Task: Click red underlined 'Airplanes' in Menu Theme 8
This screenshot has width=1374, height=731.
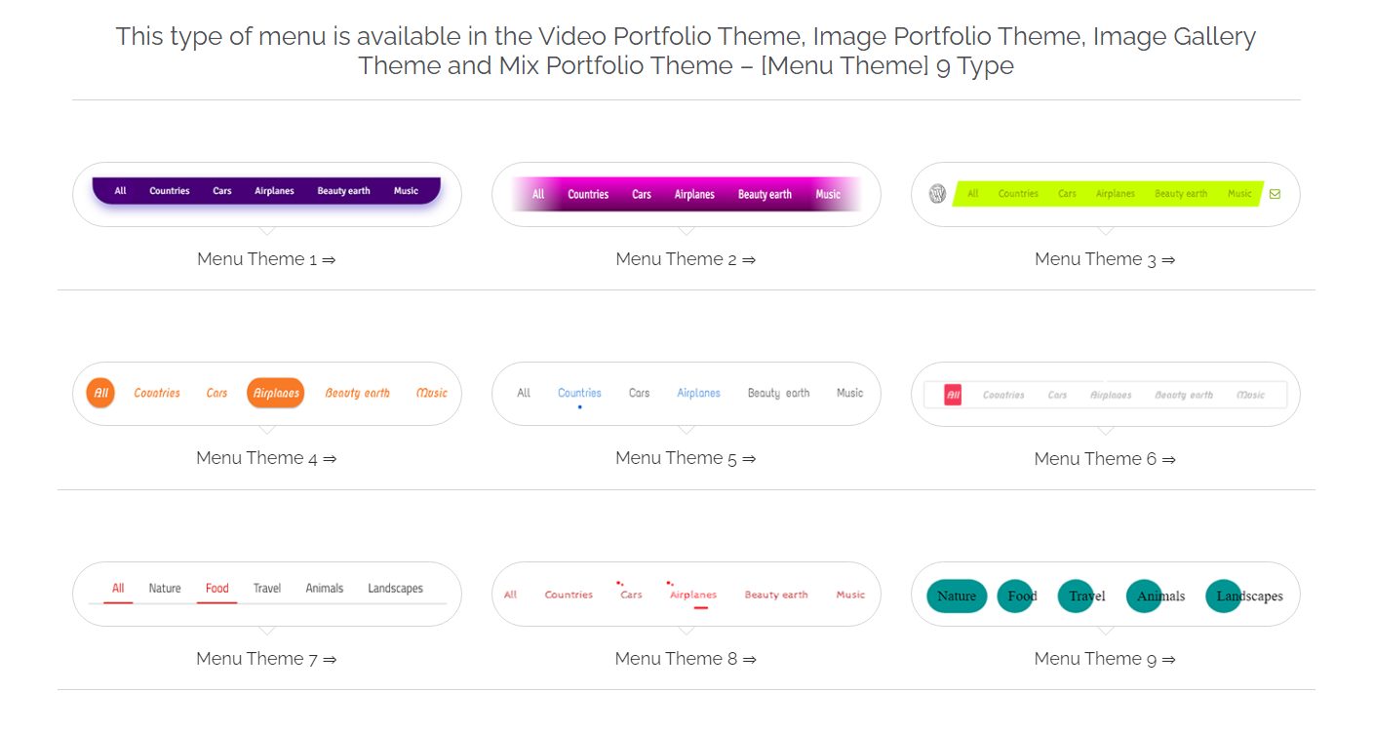Action: [693, 595]
